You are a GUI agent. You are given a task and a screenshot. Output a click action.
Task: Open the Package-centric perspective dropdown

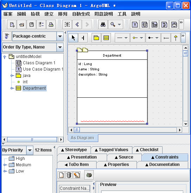[x=60, y=36]
